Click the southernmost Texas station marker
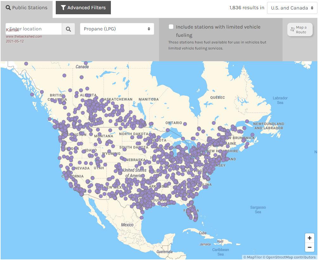The height and width of the screenshot is (260, 319). tap(142, 218)
